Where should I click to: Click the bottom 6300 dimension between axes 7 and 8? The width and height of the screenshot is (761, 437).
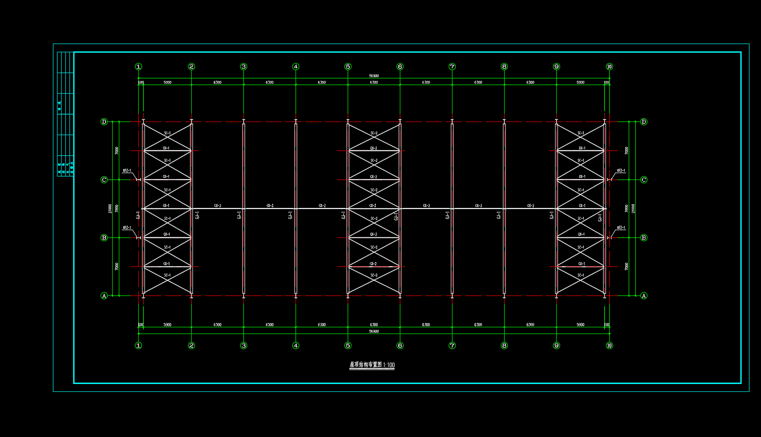478,324
